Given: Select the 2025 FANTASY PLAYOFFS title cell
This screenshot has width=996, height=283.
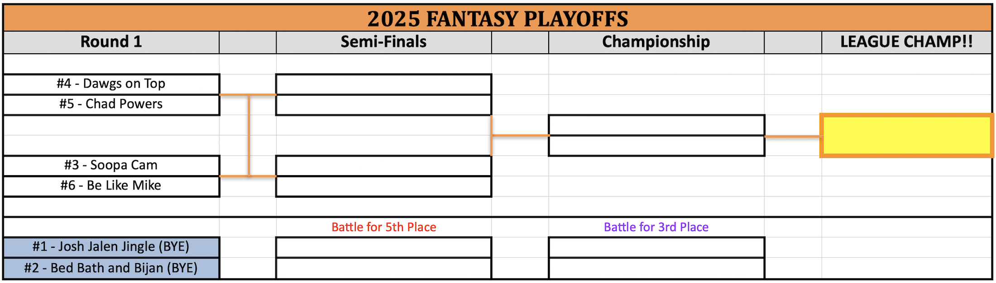Looking at the screenshot, I should coord(497,19).
